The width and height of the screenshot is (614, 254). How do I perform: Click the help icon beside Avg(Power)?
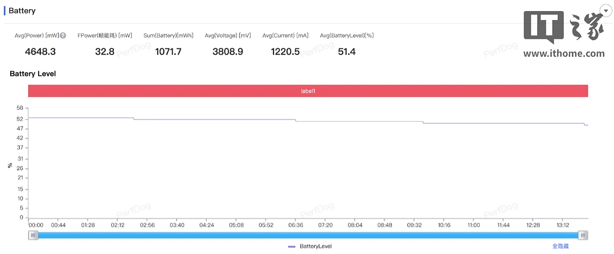(x=63, y=35)
